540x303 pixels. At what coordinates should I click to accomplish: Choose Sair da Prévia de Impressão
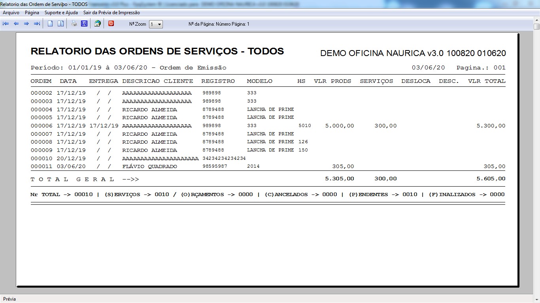point(111,13)
